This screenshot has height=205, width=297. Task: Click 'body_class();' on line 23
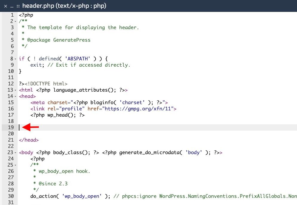point(72,152)
